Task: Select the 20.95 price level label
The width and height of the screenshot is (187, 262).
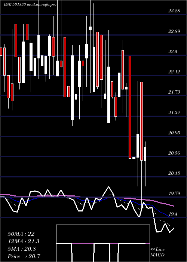Action: point(174,133)
